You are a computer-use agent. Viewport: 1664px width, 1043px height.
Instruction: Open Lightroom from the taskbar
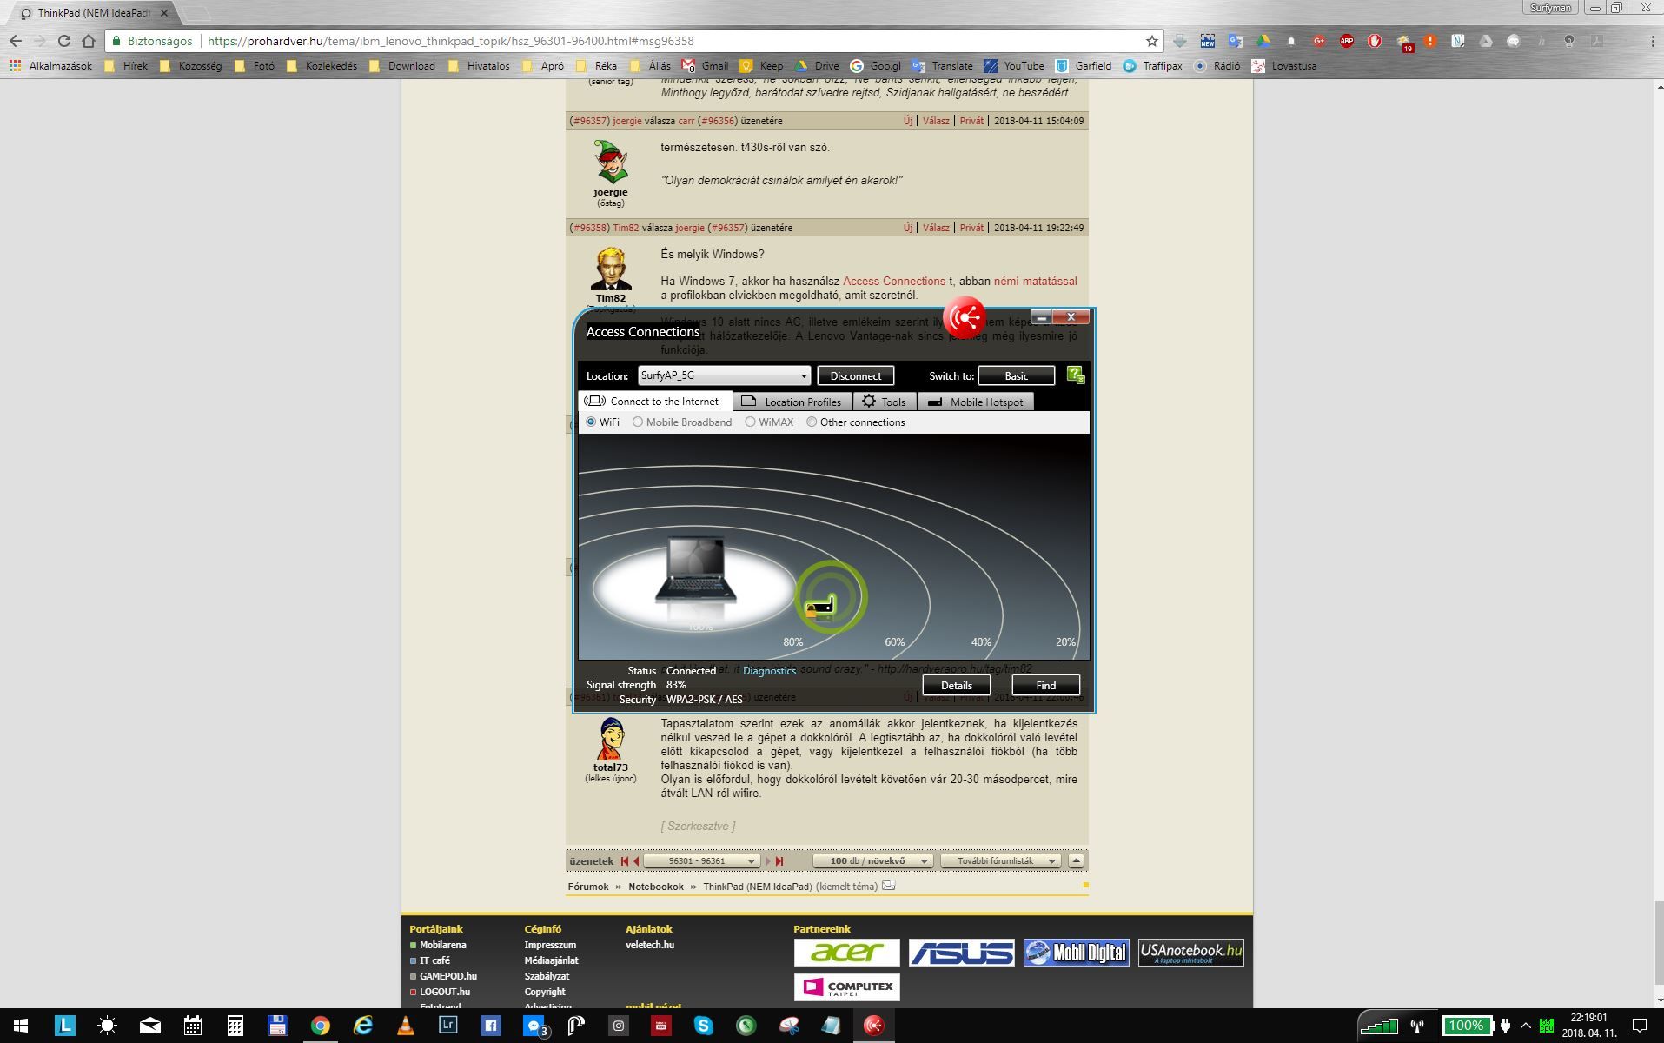447,1026
